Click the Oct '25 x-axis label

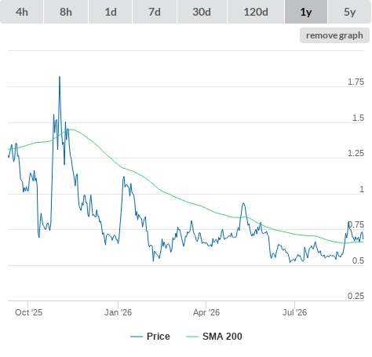click(x=28, y=312)
